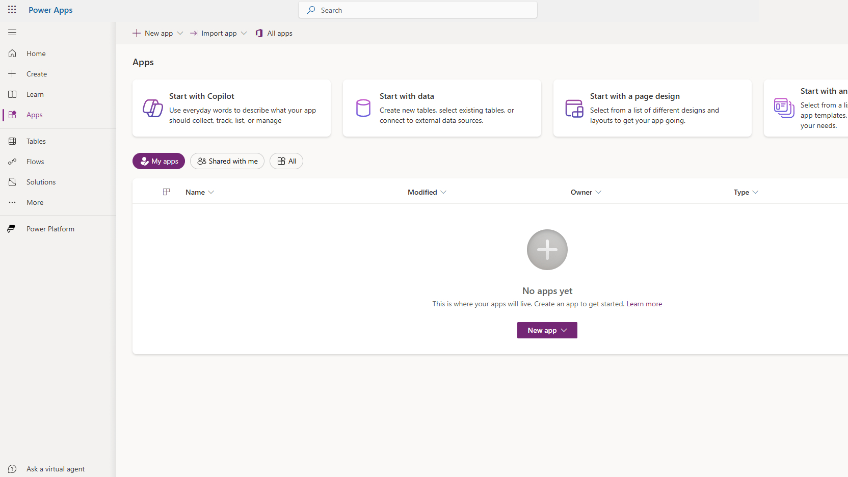The width and height of the screenshot is (848, 477).
Task: Open the Modified column sort chevron
Action: pos(443,192)
